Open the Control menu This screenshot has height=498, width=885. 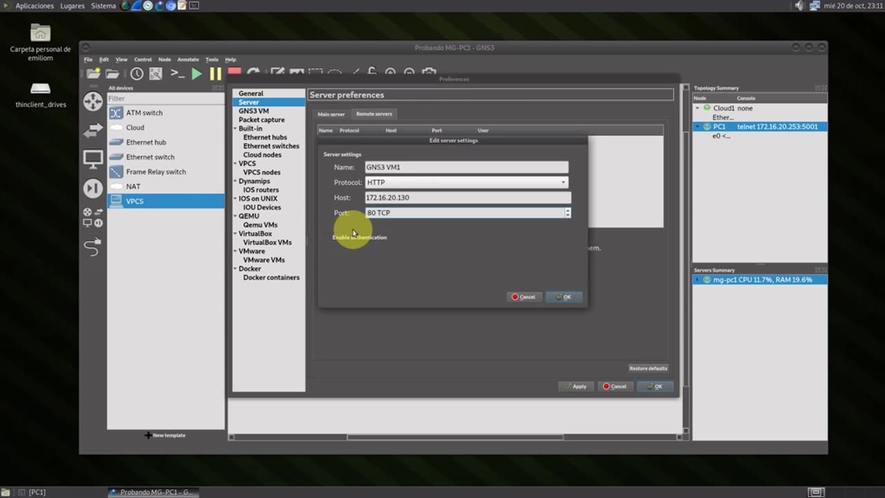tap(143, 59)
